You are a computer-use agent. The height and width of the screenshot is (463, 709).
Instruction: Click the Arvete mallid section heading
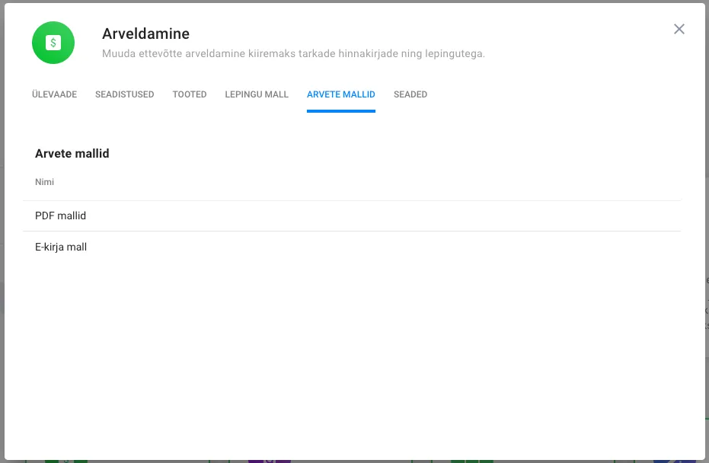click(x=72, y=153)
